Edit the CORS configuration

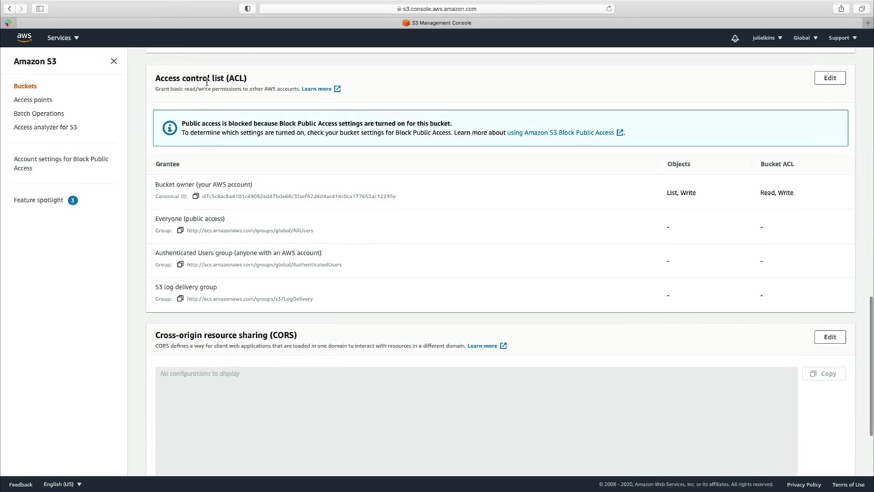(x=830, y=337)
